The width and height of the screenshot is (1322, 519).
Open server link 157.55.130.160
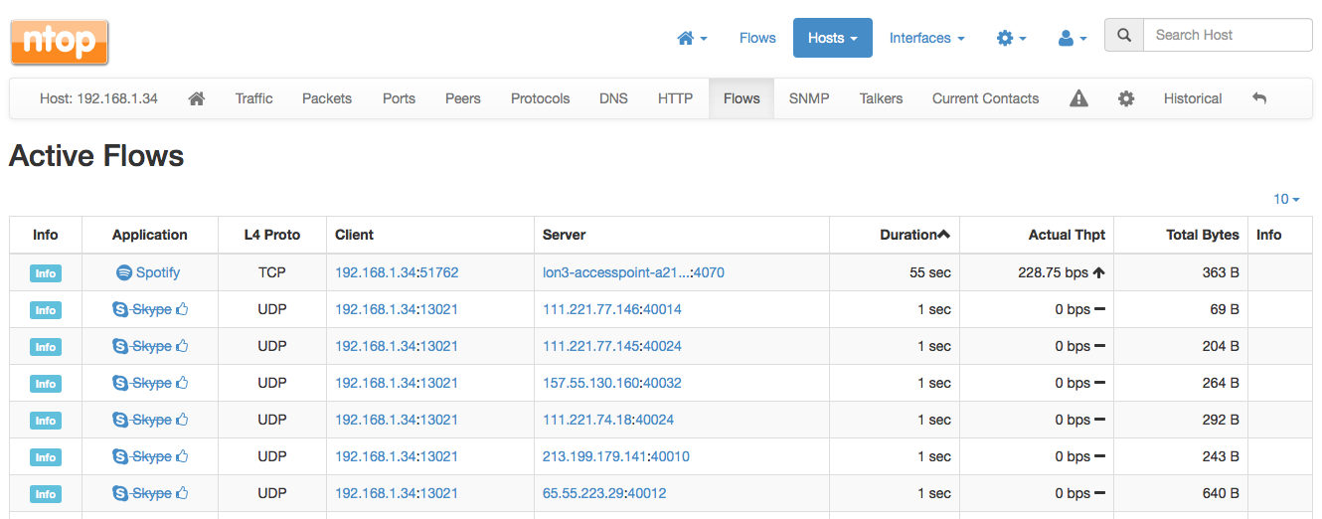[x=591, y=383]
